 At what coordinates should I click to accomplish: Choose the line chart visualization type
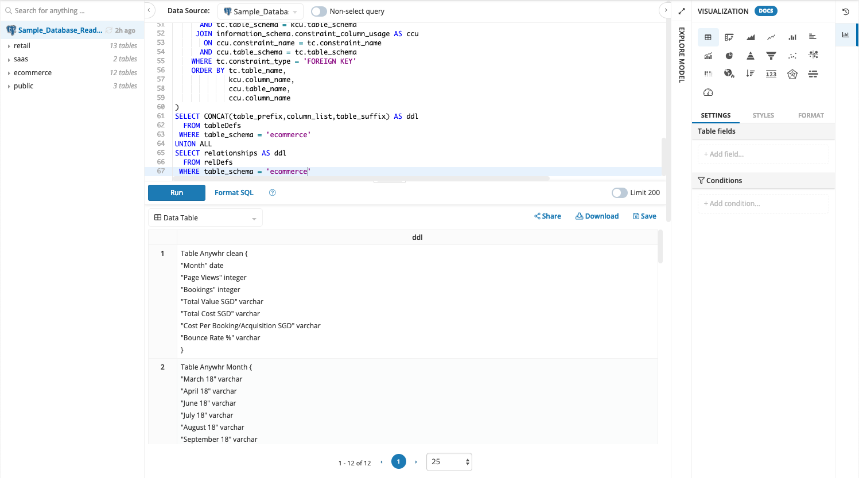tap(771, 37)
